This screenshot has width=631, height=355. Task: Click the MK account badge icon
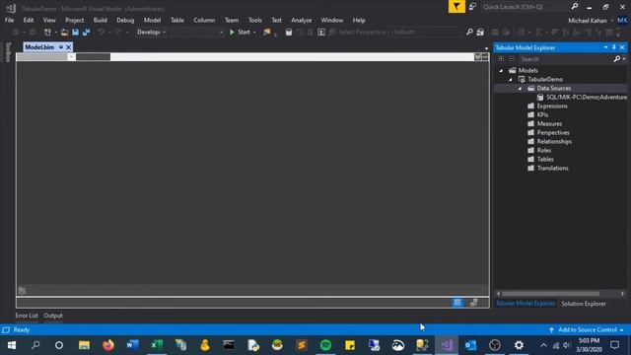tap(622, 20)
